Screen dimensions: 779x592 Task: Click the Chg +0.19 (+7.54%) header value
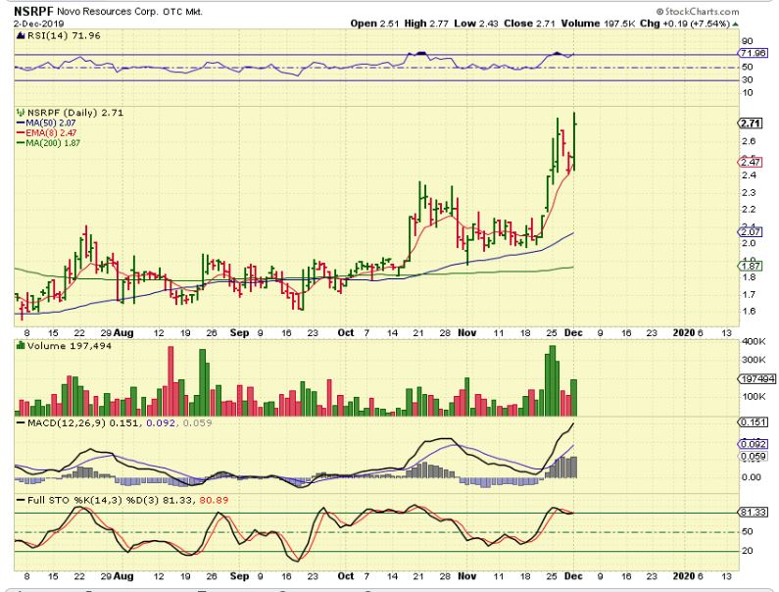(x=685, y=24)
